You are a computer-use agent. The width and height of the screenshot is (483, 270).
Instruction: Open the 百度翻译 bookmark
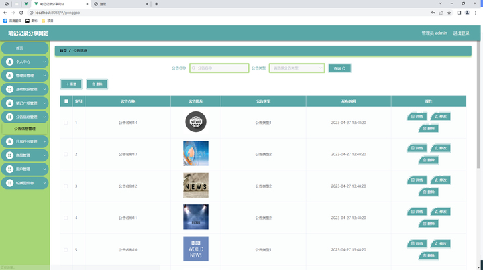click(x=12, y=21)
